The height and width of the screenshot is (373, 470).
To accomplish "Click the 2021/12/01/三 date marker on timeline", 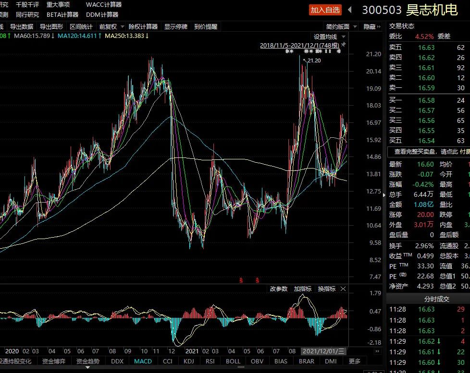I will (323, 351).
